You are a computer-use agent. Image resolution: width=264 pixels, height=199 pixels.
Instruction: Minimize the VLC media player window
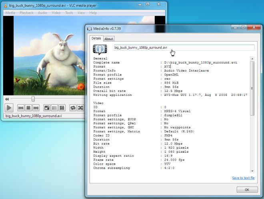140,4
